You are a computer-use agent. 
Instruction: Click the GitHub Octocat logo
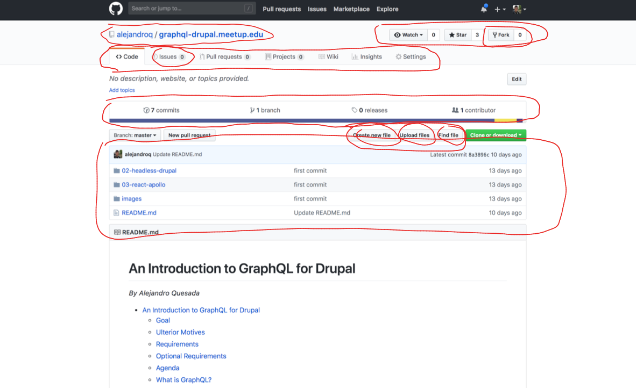click(x=116, y=9)
